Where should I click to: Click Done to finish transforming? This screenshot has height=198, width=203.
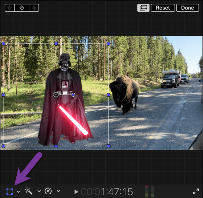(x=187, y=8)
